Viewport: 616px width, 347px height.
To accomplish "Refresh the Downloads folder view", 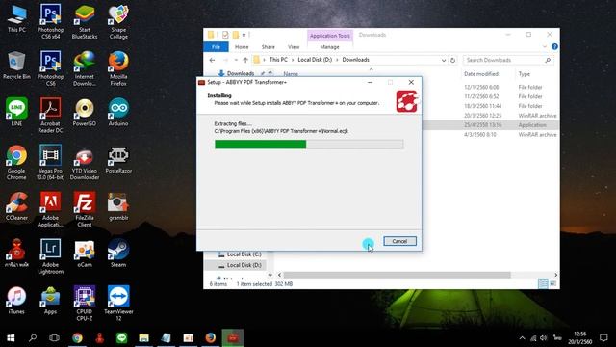I will point(452,60).
